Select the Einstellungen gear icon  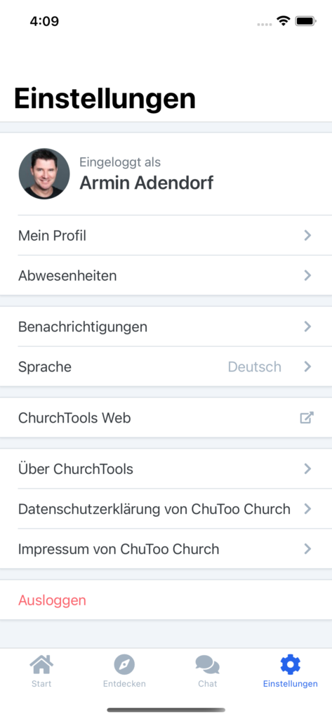coord(291,664)
